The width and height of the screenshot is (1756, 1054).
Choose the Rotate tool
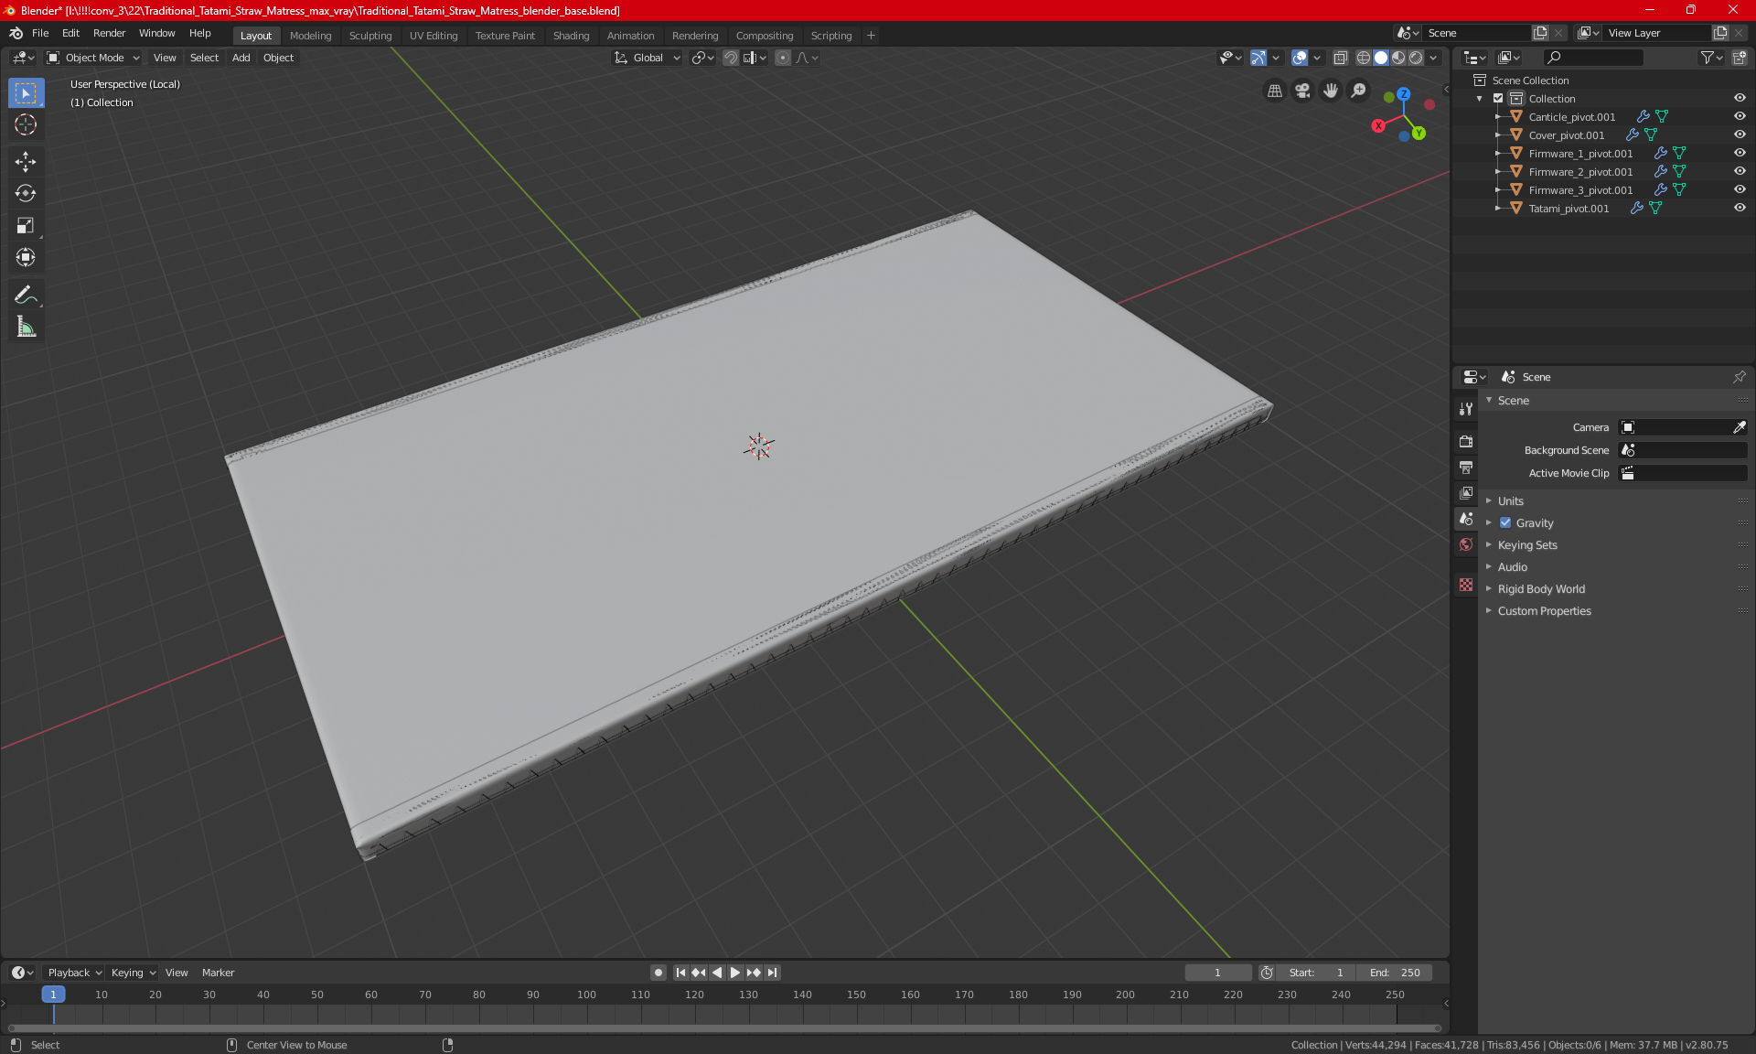coord(26,193)
